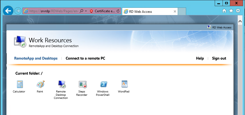Switch to Connect to a remote PC

85,58
